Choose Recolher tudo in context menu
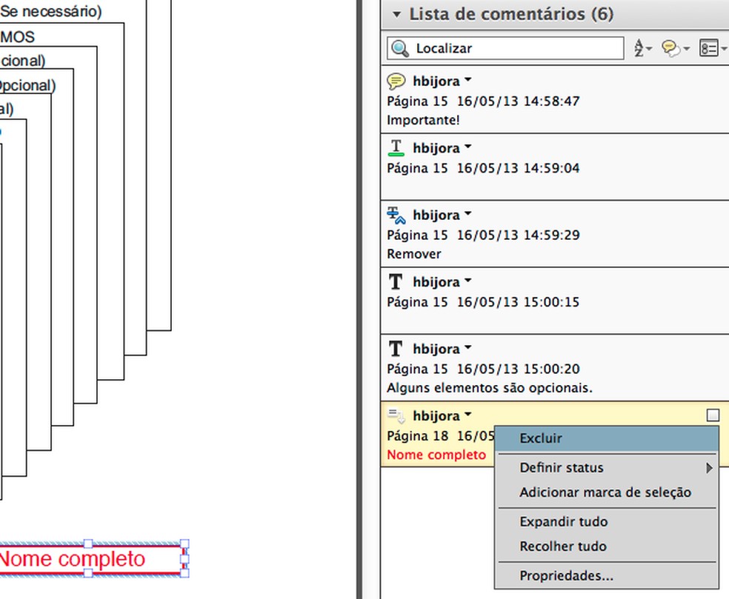Image resolution: width=729 pixels, height=599 pixels. [x=606, y=546]
